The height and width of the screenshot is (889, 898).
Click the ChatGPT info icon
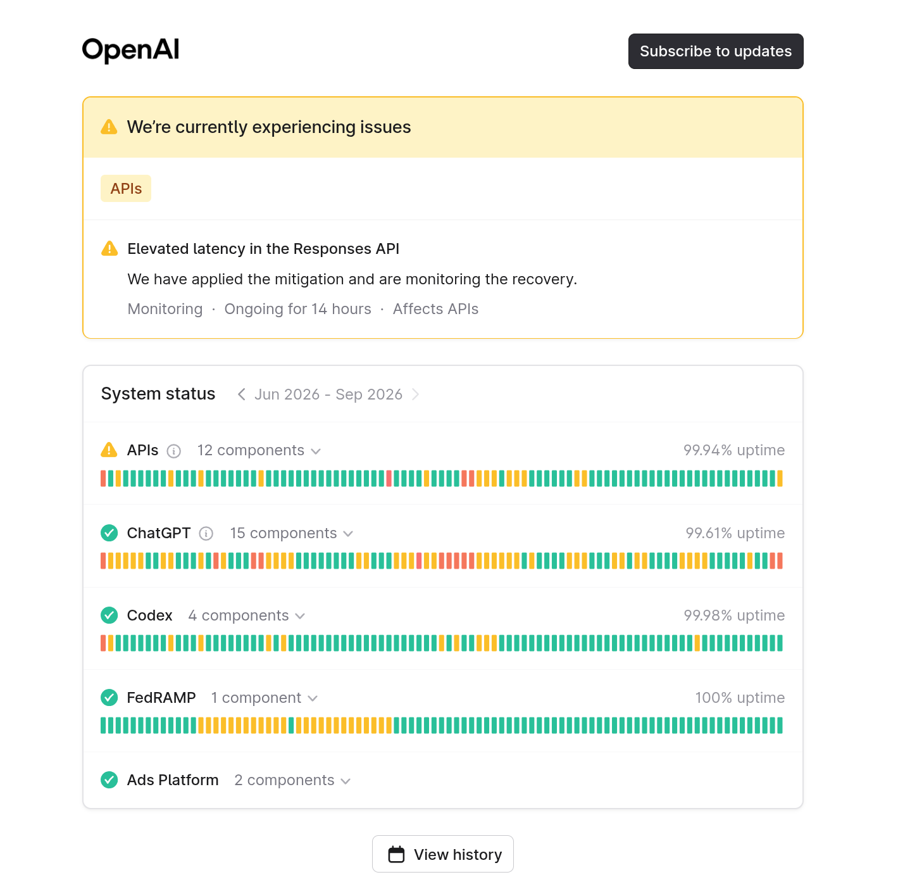pyautogui.click(x=206, y=534)
